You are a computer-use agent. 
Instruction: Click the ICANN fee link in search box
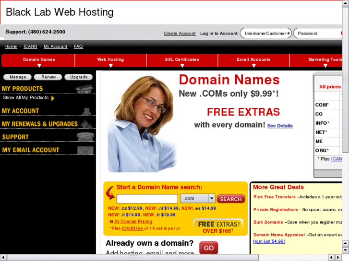pos(132,228)
